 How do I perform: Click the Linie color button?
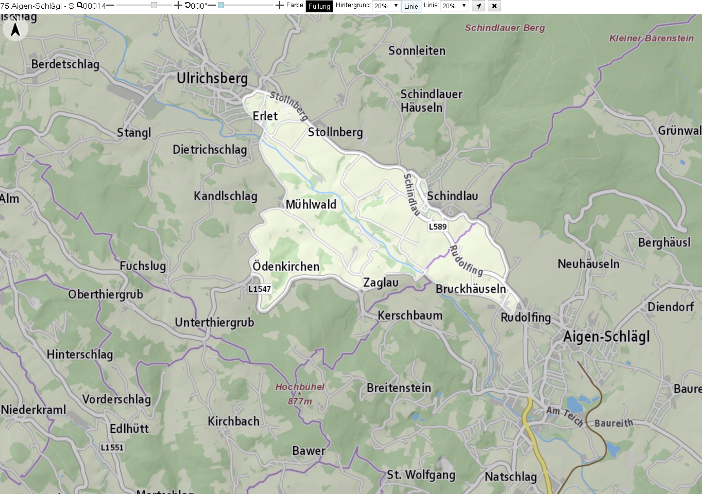click(x=411, y=6)
